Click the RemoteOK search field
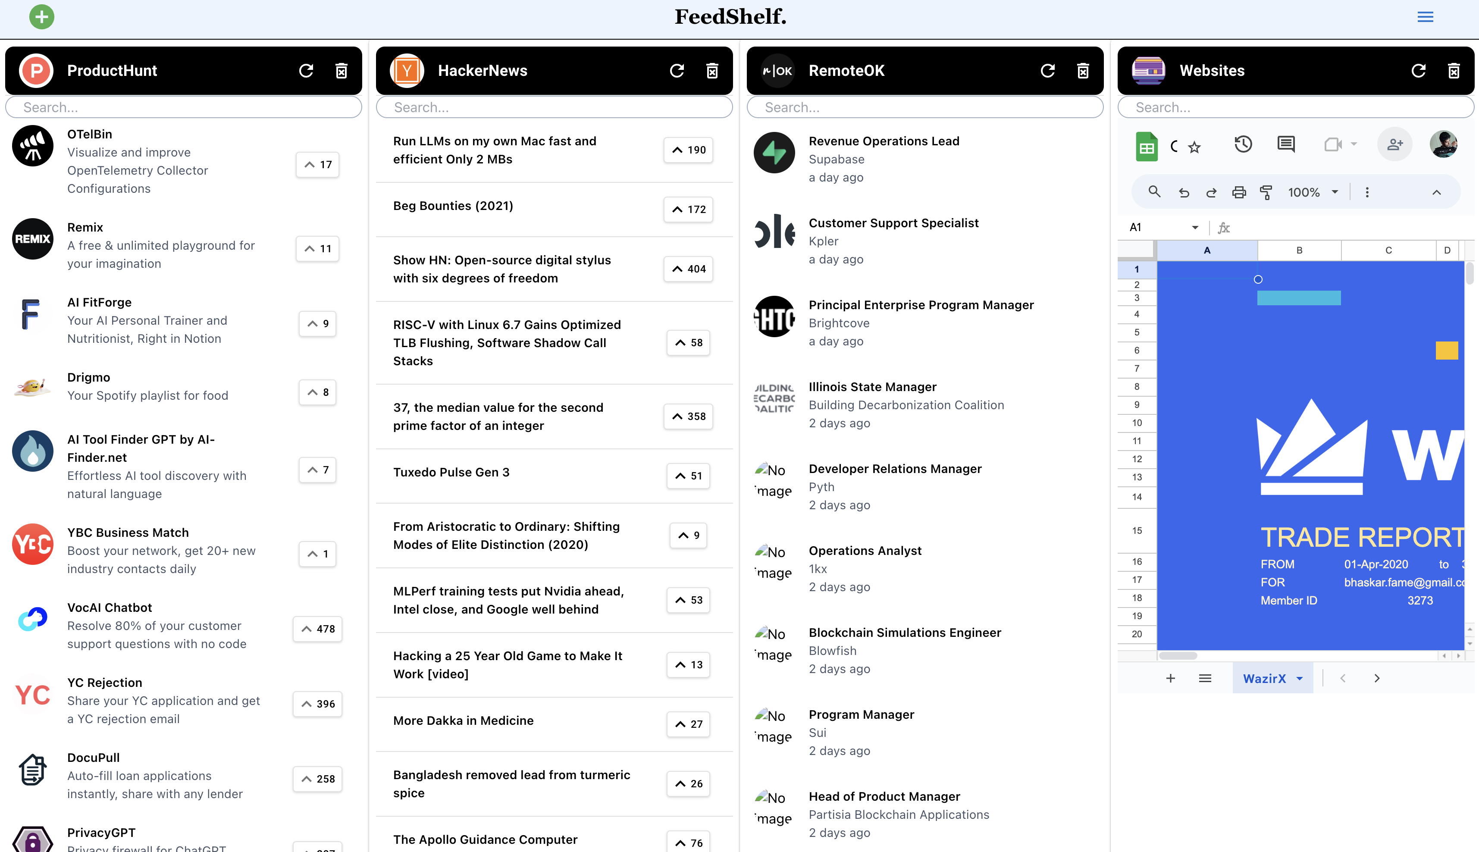The width and height of the screenshot is (1479, 852). (925, 108)
